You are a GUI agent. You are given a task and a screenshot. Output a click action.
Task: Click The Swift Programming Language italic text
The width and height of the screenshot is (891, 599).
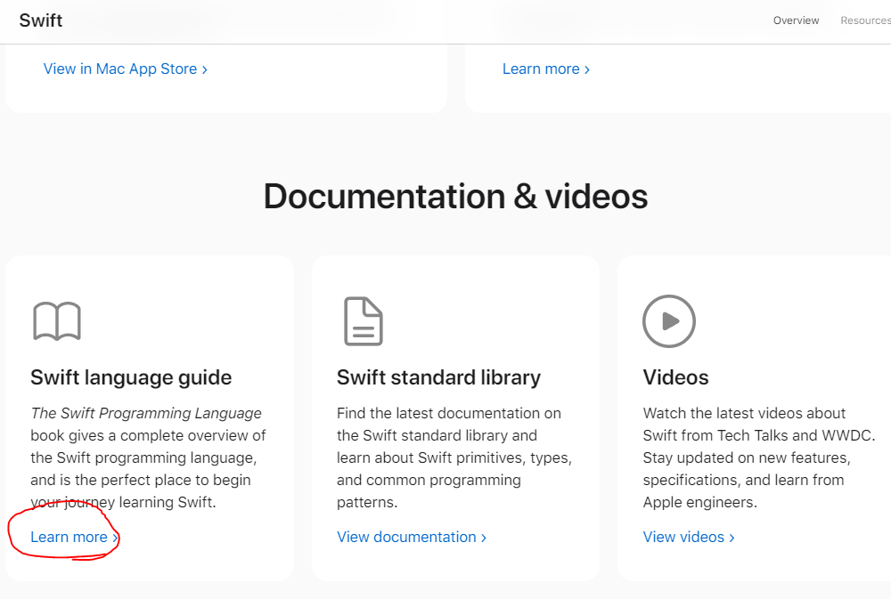click(x=146, y=413)
